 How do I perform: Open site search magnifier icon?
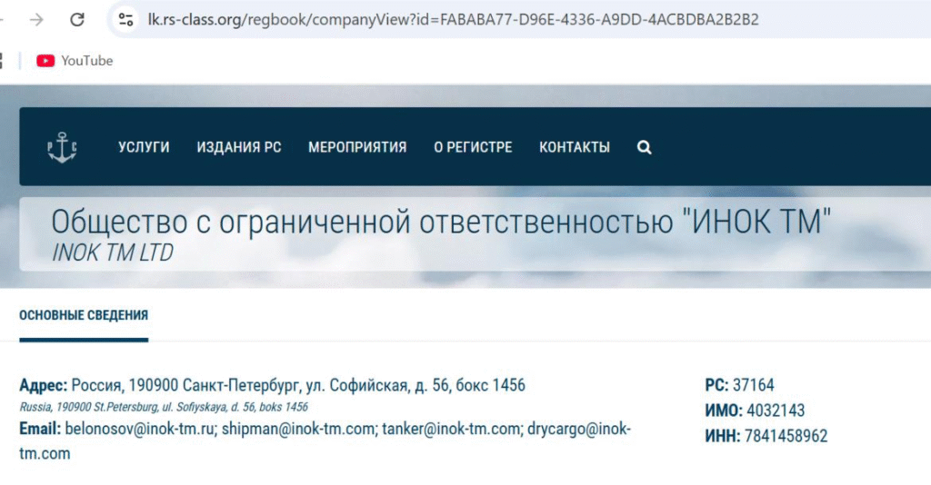click(x=644, y=148)
